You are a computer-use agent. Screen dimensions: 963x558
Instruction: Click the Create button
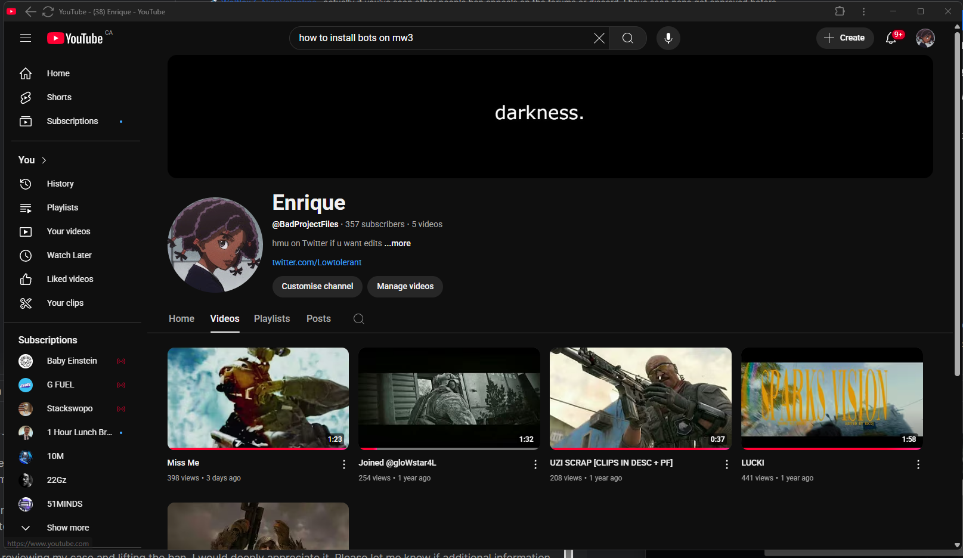[x=844, y=38]
